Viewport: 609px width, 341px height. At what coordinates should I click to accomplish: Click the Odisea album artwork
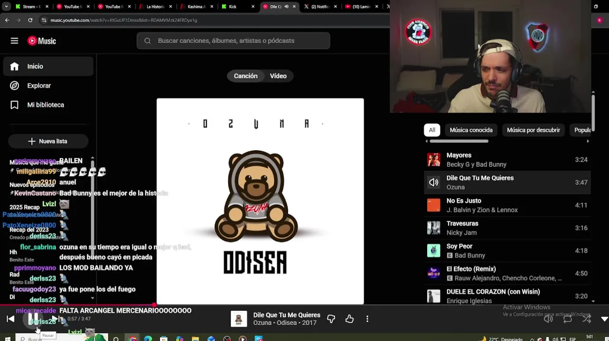(x=260, y=201)
